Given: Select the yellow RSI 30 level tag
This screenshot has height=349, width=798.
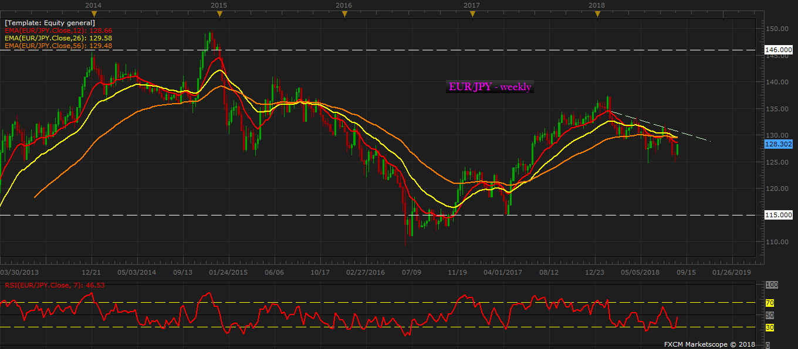Looking at the screenshot, I should 770,327.
